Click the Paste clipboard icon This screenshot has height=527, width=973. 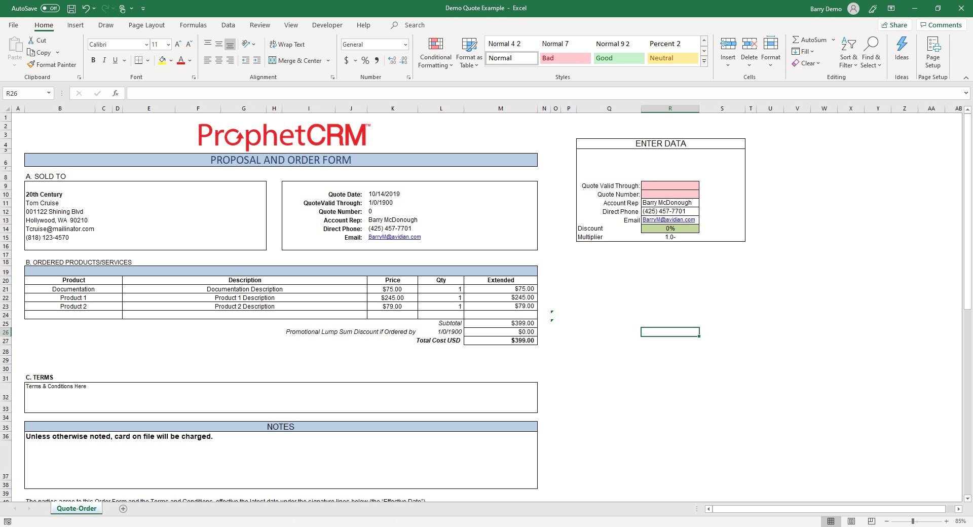pyautogui.click(x=15, y=45)
